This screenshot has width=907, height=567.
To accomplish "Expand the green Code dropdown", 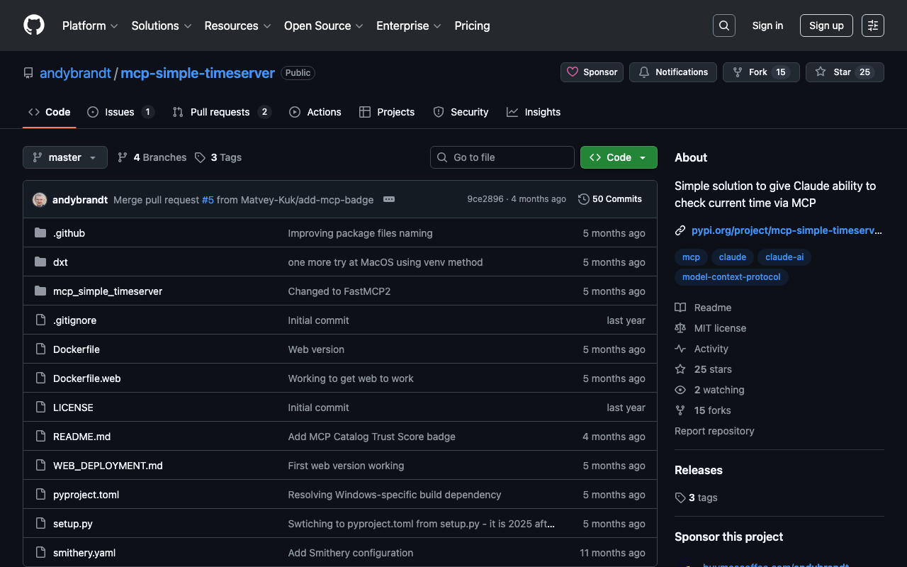I will pyautogui.click(x=619, y=157).
